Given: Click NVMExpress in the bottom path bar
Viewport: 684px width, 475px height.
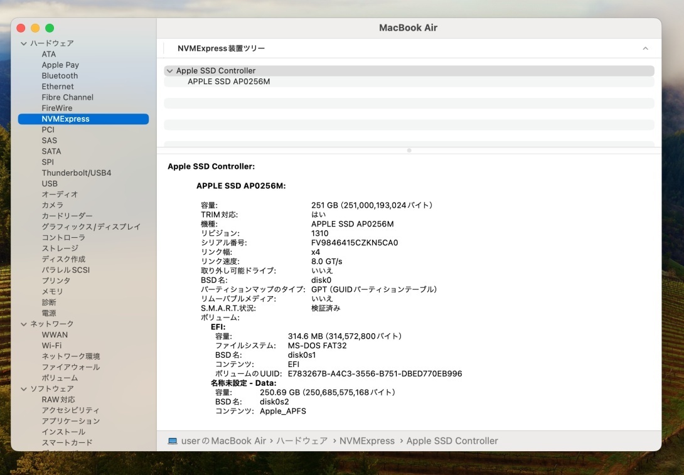Looking at the screenshot, I should [367, 441].
